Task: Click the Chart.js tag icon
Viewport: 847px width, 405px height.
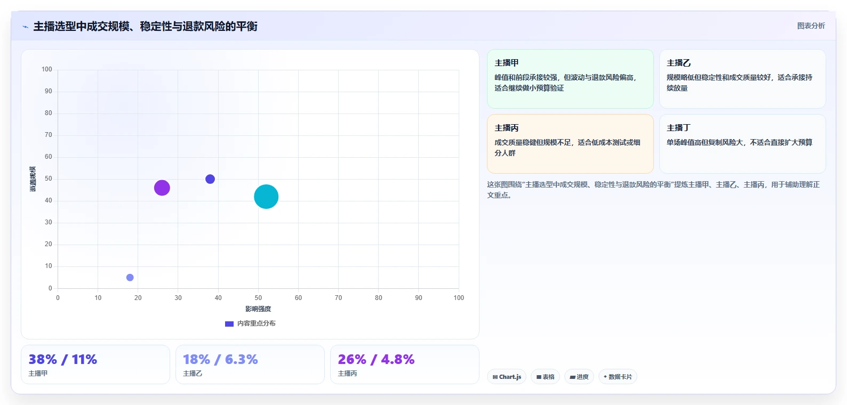Action: pos(495,377)
